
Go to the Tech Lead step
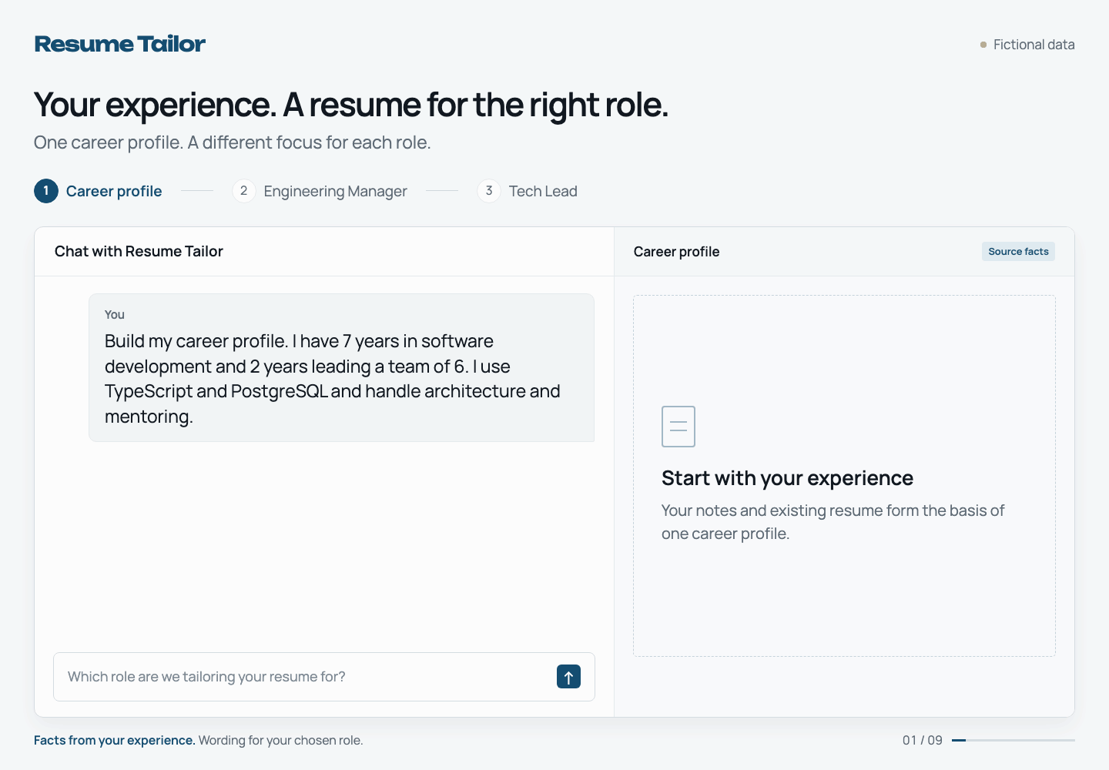(x=528, y=191)
